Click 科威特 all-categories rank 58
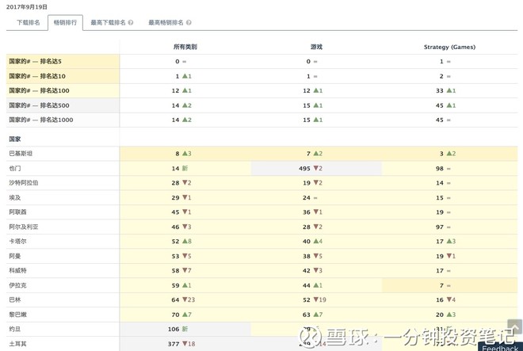 point(175,271)
